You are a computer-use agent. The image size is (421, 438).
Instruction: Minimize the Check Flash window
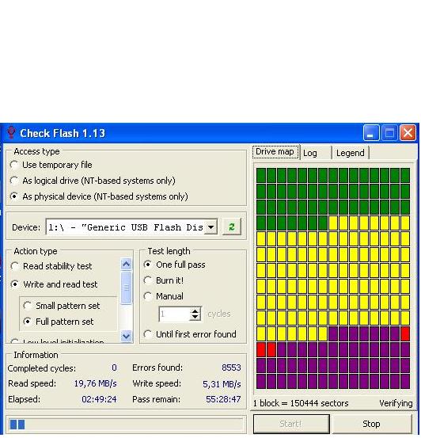[x=371, y=133]
